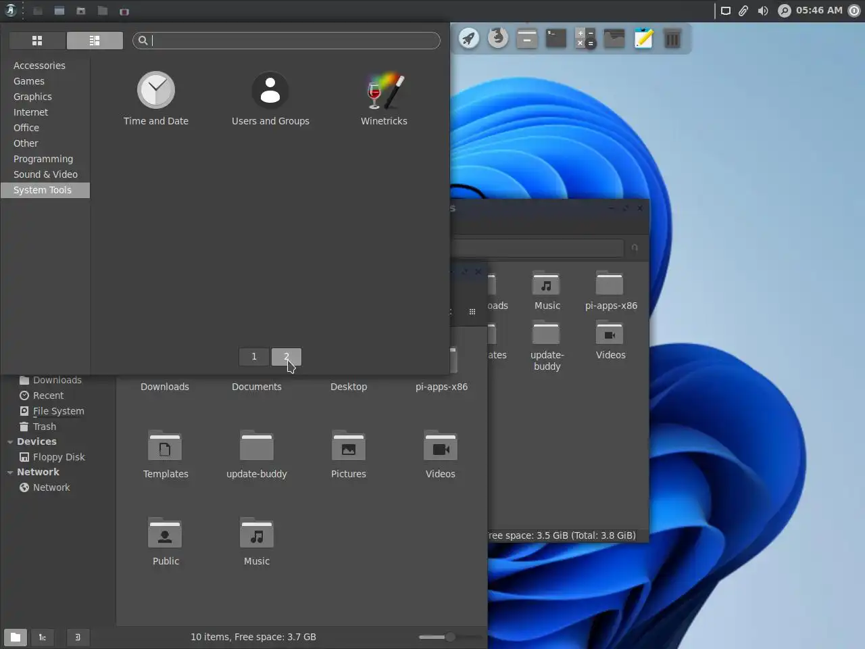Open the Trash icon in the dock
This screenshot has height=649, width=865.
[672, 39]
